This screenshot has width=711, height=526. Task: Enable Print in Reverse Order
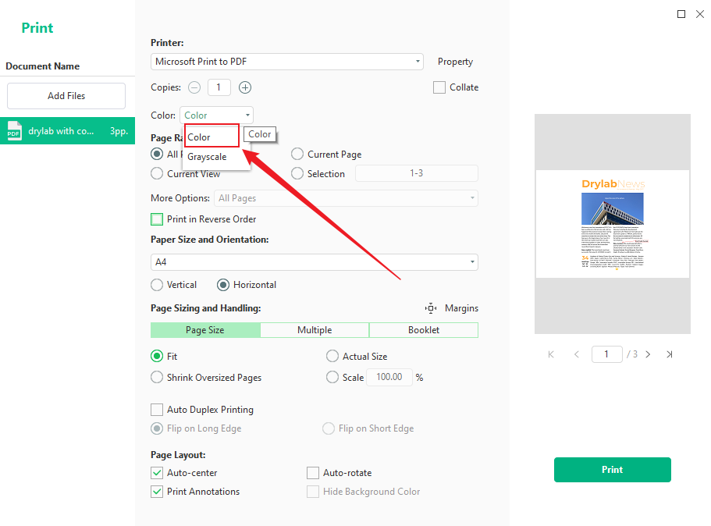click(155, 219)
